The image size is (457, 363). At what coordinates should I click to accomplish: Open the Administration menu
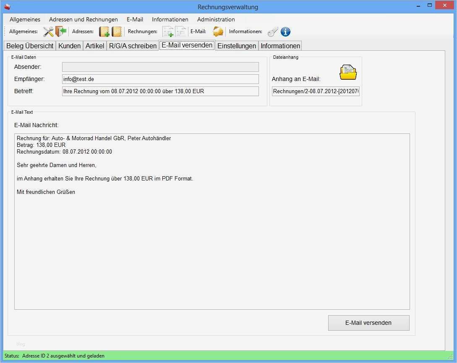[x=216, y=19]
